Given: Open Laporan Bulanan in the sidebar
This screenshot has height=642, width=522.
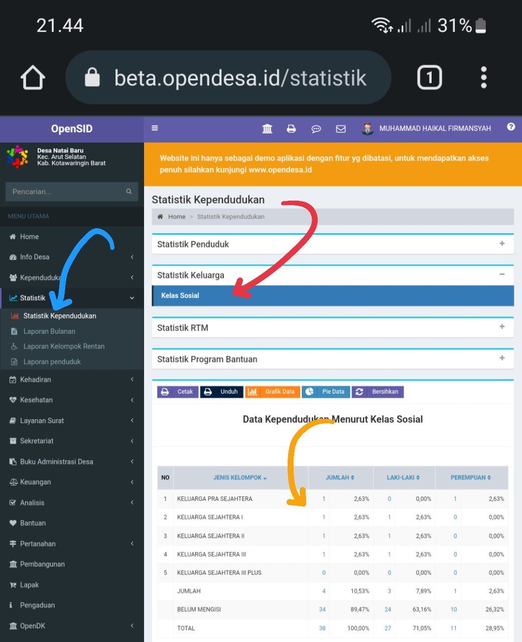Looking at the screenshot, I should tap(49, 331).
